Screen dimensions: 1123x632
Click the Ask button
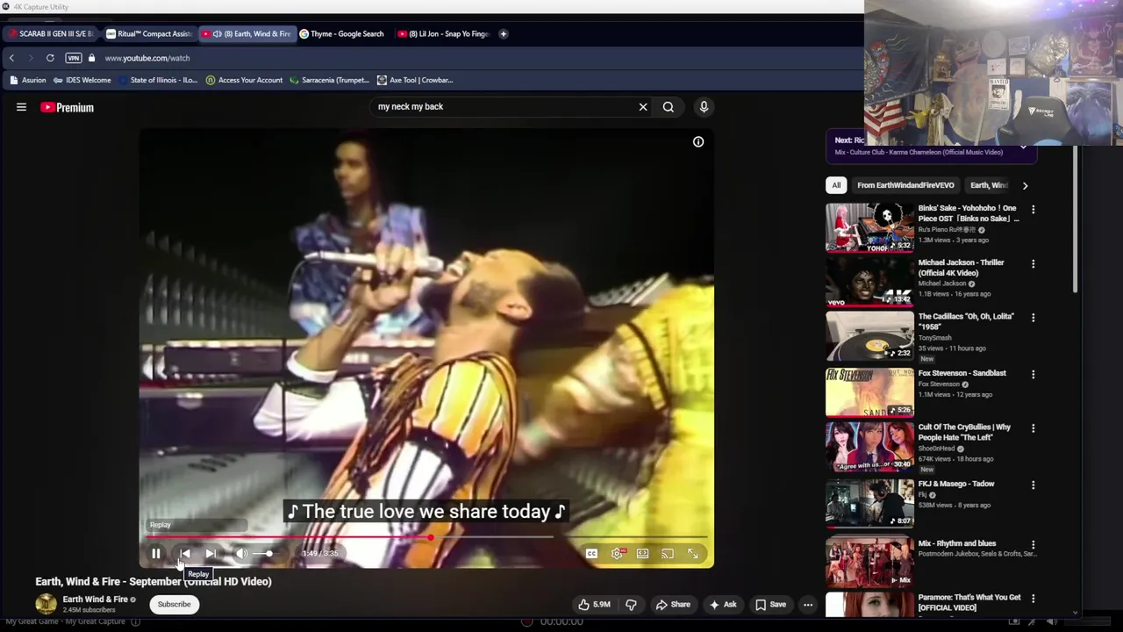tap(723, 604)
